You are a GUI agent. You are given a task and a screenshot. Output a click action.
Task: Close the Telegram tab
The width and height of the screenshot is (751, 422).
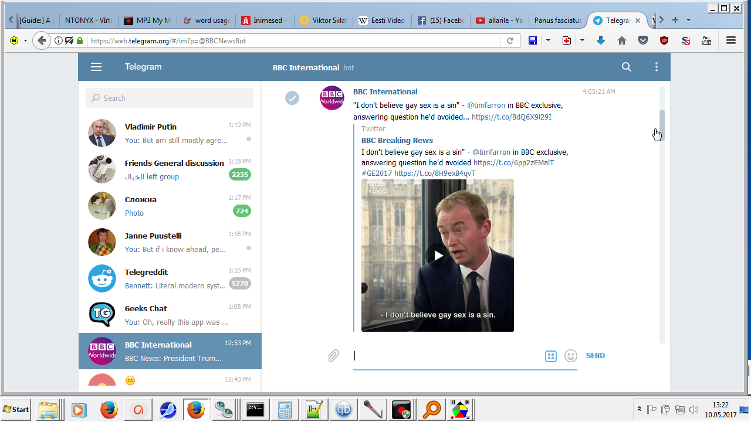coord(638,21)
